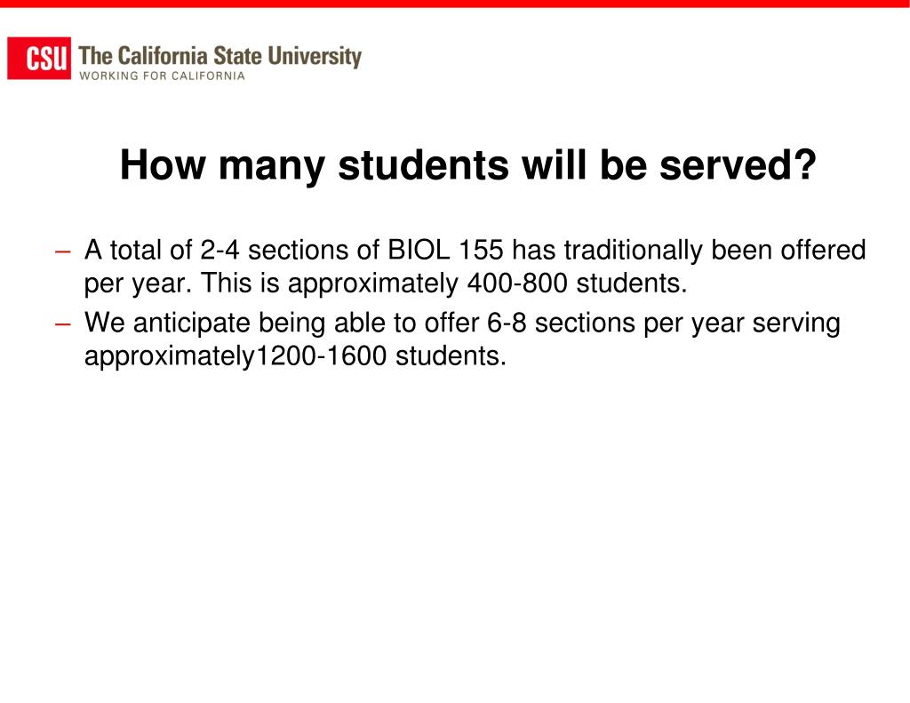Click the word 'serving' in second bullet
Image resolution: width=910 pixels, height=703 pixels.
click(x=796, y=324)
